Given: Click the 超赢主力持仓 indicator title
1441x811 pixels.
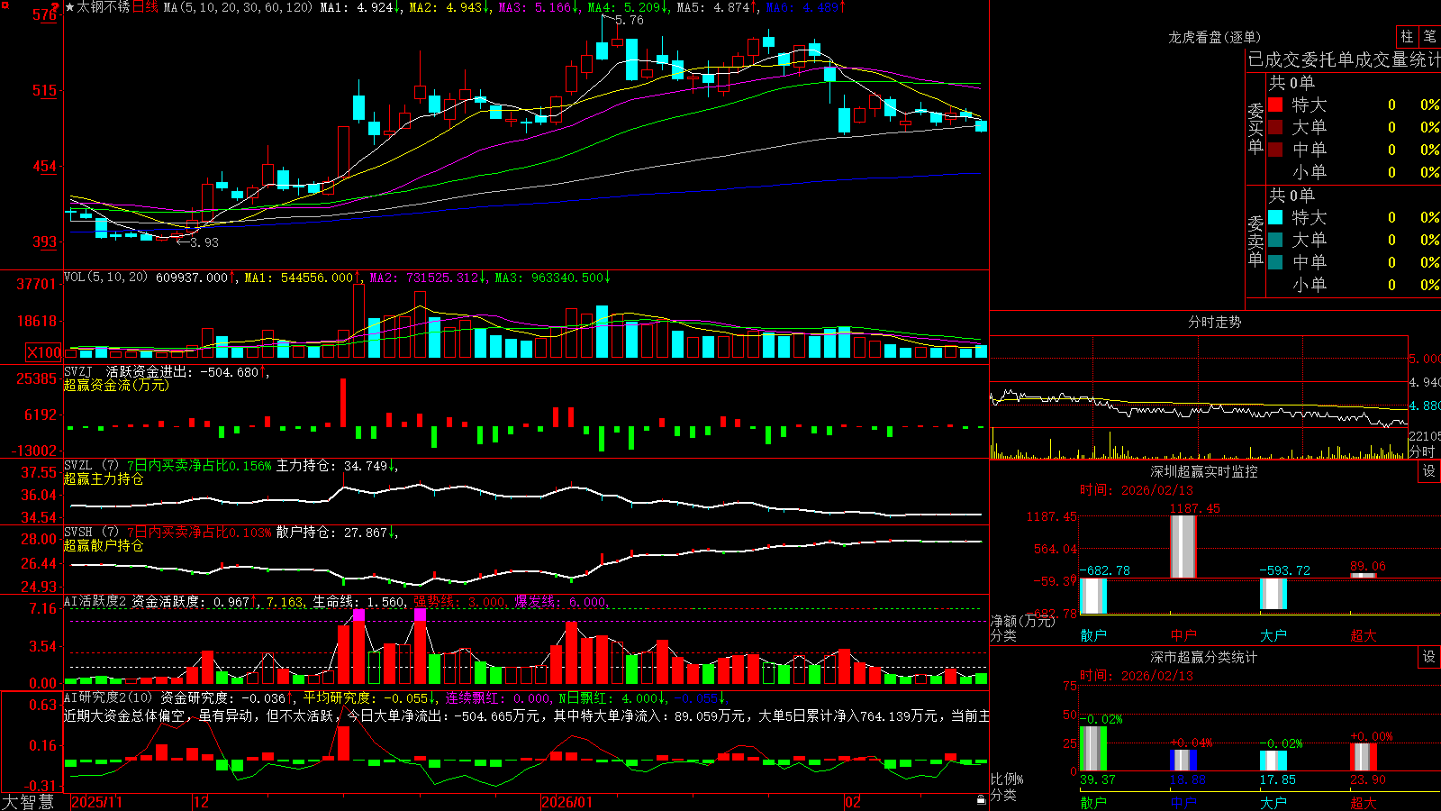Looking at the screenshot, I should tap(104, 478).
